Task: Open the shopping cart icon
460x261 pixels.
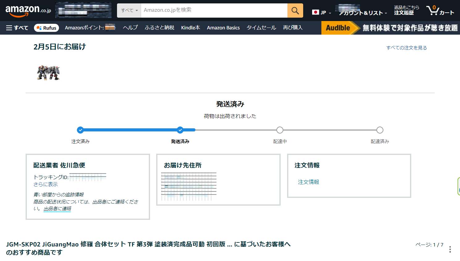Action: 440,11
